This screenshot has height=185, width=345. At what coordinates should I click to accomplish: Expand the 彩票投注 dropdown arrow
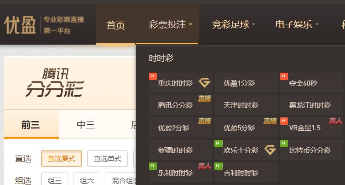click(x=190, y=24)
